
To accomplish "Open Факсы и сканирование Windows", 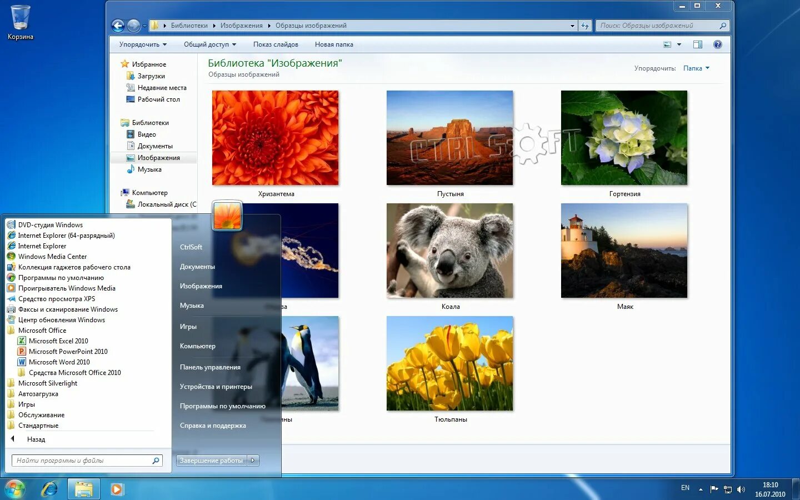I will click(68, 309).
